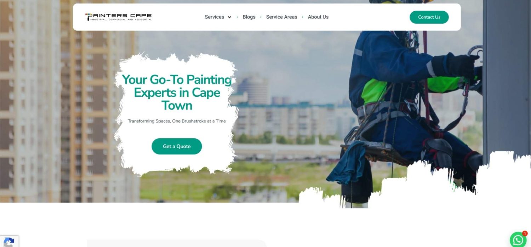
Task: Click the reCAPTCHA badge icon
Action: 9,242
